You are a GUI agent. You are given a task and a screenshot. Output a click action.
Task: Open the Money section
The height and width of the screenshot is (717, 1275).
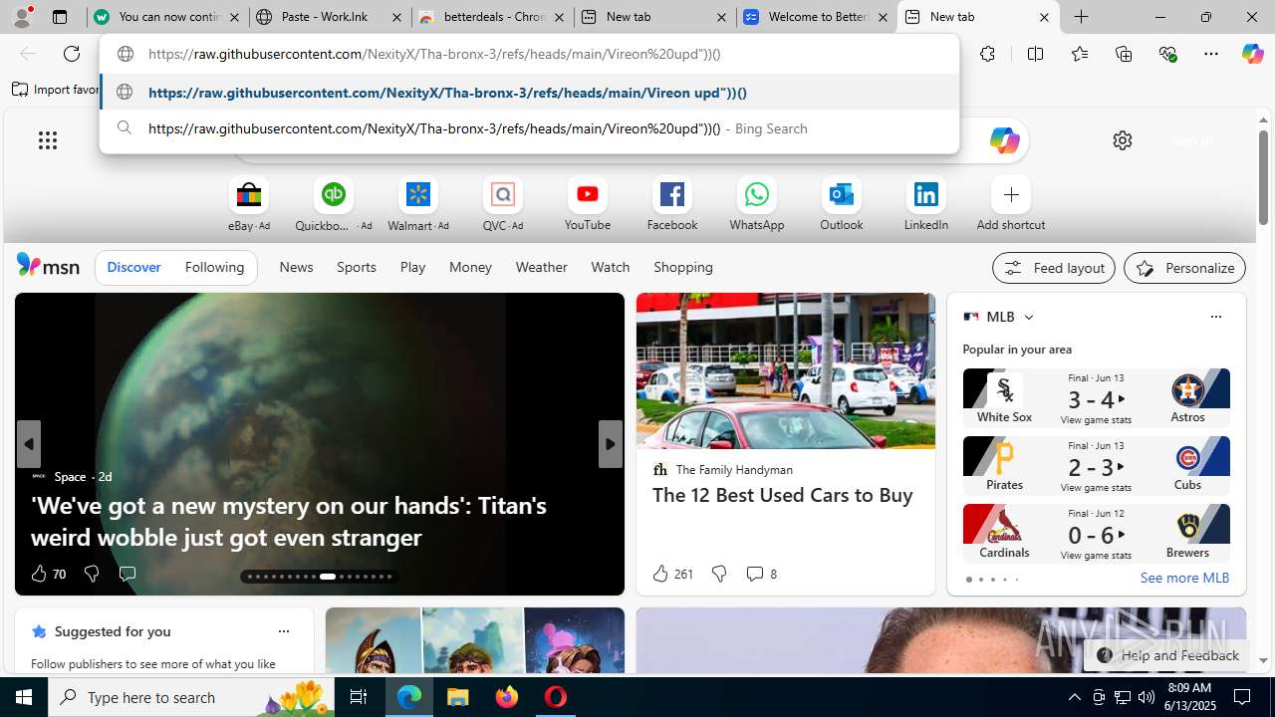pyautogui.click(x=470, y=267)
